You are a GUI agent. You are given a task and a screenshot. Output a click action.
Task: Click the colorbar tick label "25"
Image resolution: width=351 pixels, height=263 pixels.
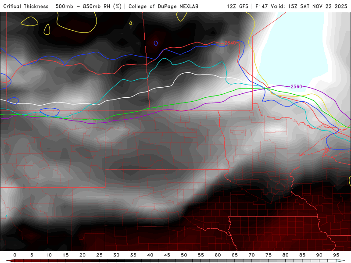click(x=100, y=255)
